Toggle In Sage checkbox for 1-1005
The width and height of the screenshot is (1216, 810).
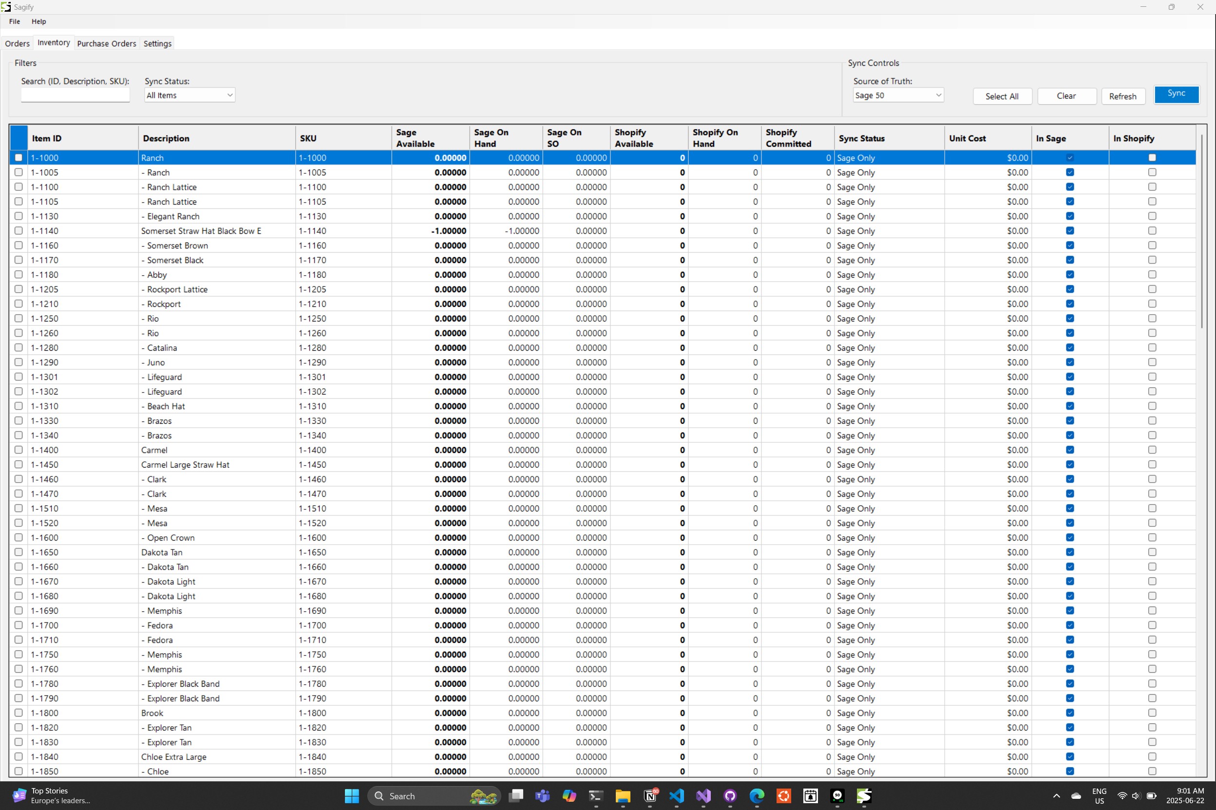[1070, 172]
